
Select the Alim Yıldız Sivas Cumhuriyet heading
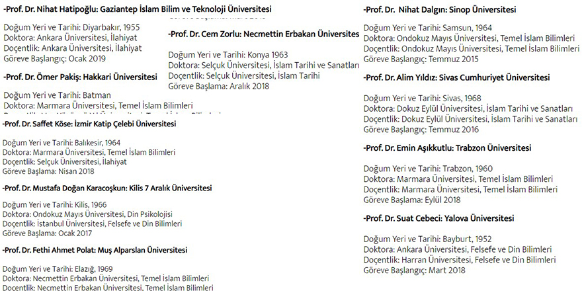pyautogui.click(x=456, y=77)
